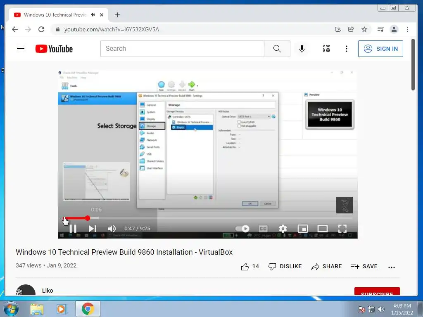
Task: Click the page vertical scrollbar
Action: click(413, 65)
